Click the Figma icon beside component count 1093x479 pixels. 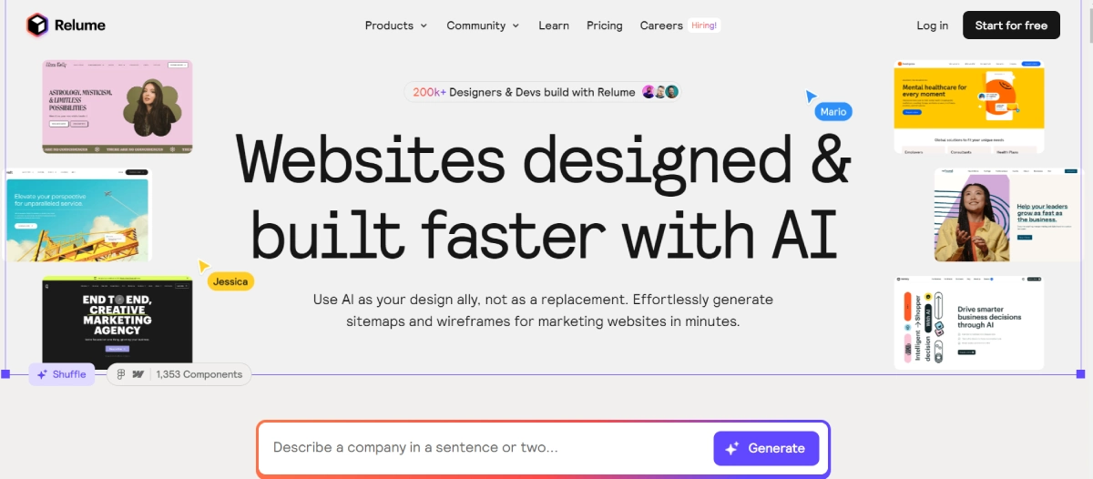(x=121, y=374)
